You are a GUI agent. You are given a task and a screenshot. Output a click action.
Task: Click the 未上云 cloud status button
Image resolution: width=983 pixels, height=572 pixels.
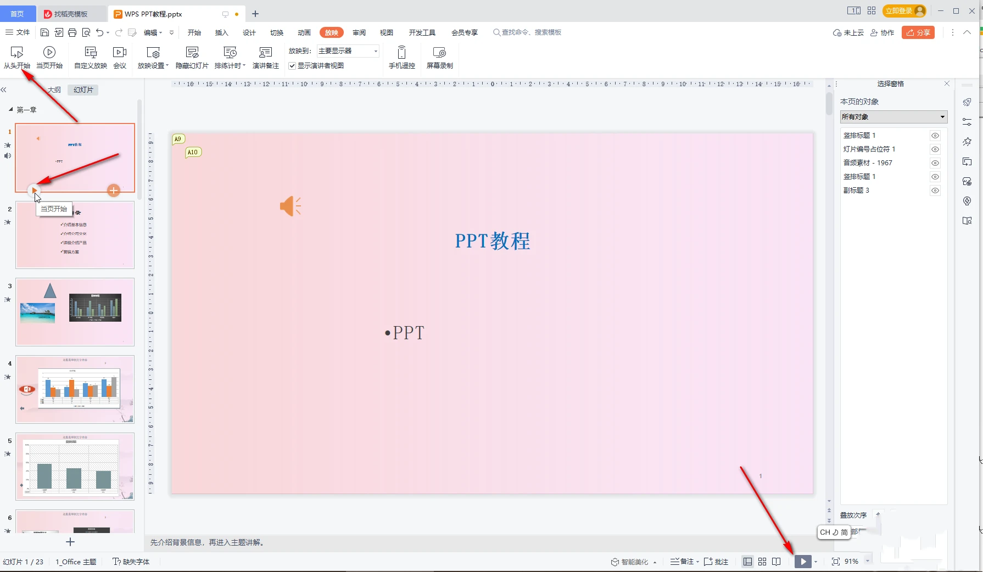(848, 32)
